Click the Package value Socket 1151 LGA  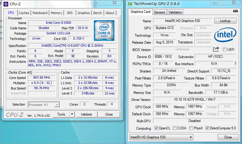(58, 33)
